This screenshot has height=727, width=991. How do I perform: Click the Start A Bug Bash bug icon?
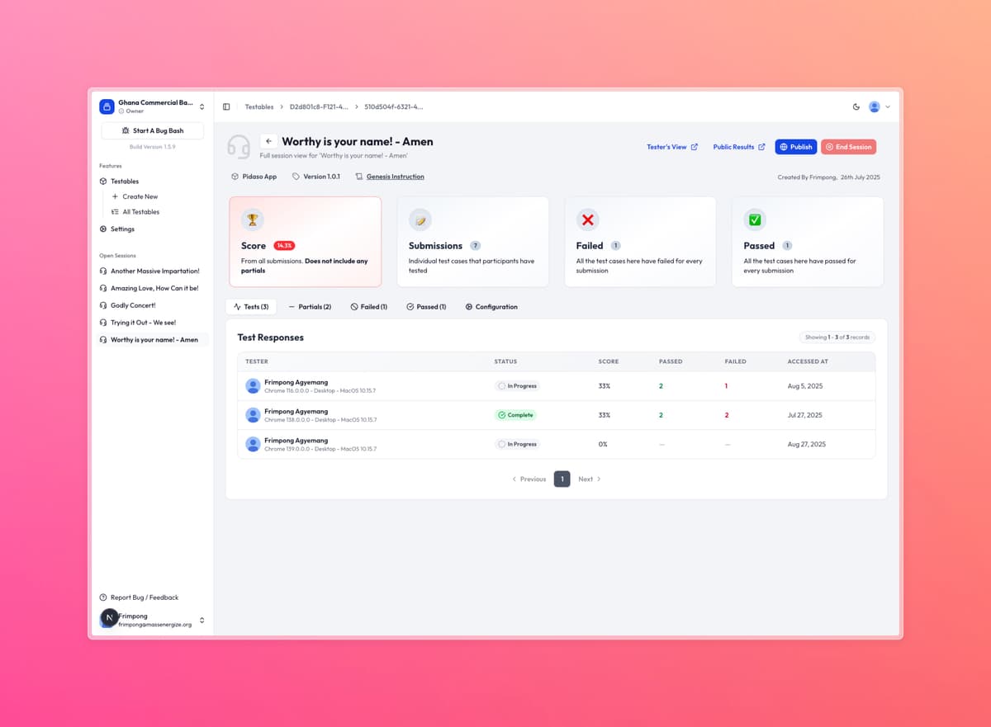click(x=125, y=130)
